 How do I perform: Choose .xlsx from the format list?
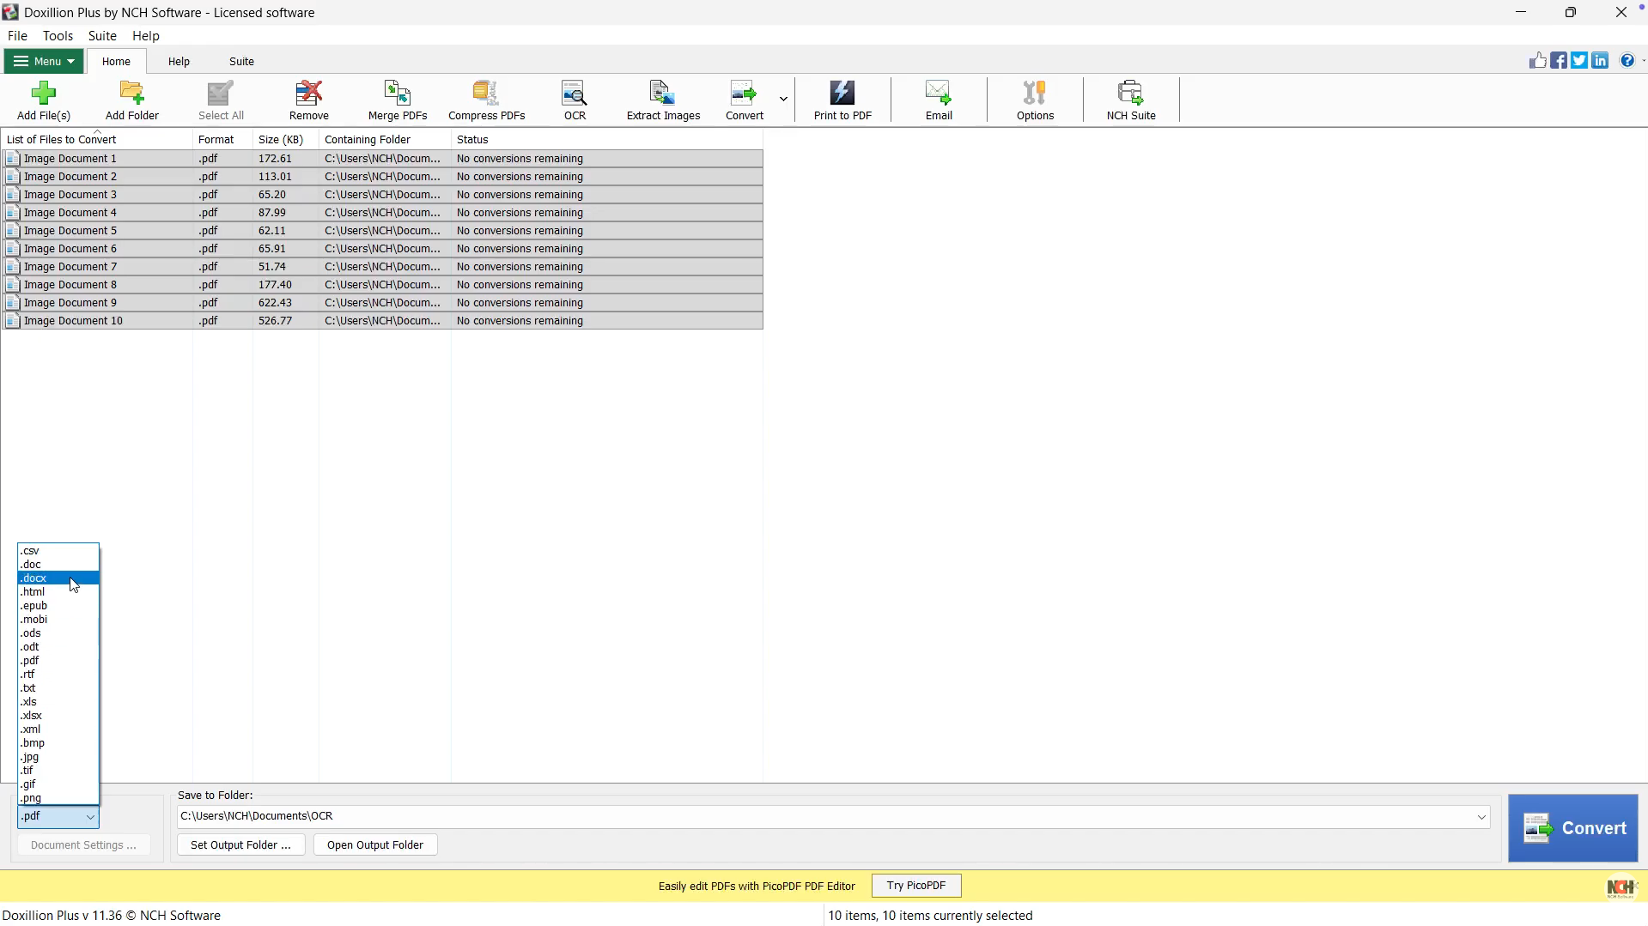pos(58,716)
